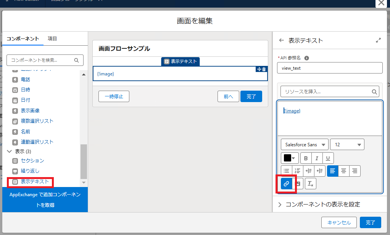
Task: Select the 日付 component
Action: 25,100
